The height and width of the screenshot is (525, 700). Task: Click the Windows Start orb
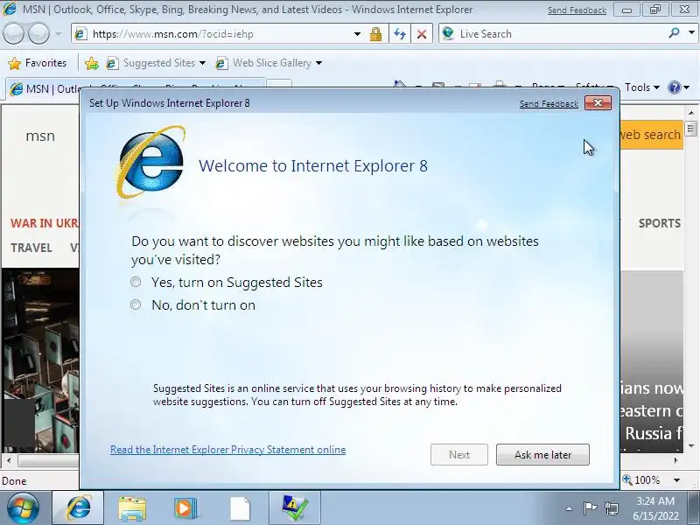(x=23, y=508)
